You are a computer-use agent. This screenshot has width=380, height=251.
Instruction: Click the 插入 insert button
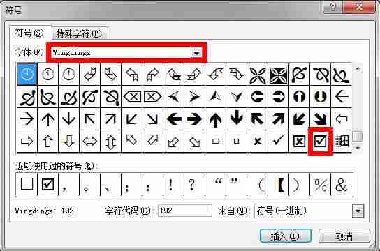tap(286, 236)
